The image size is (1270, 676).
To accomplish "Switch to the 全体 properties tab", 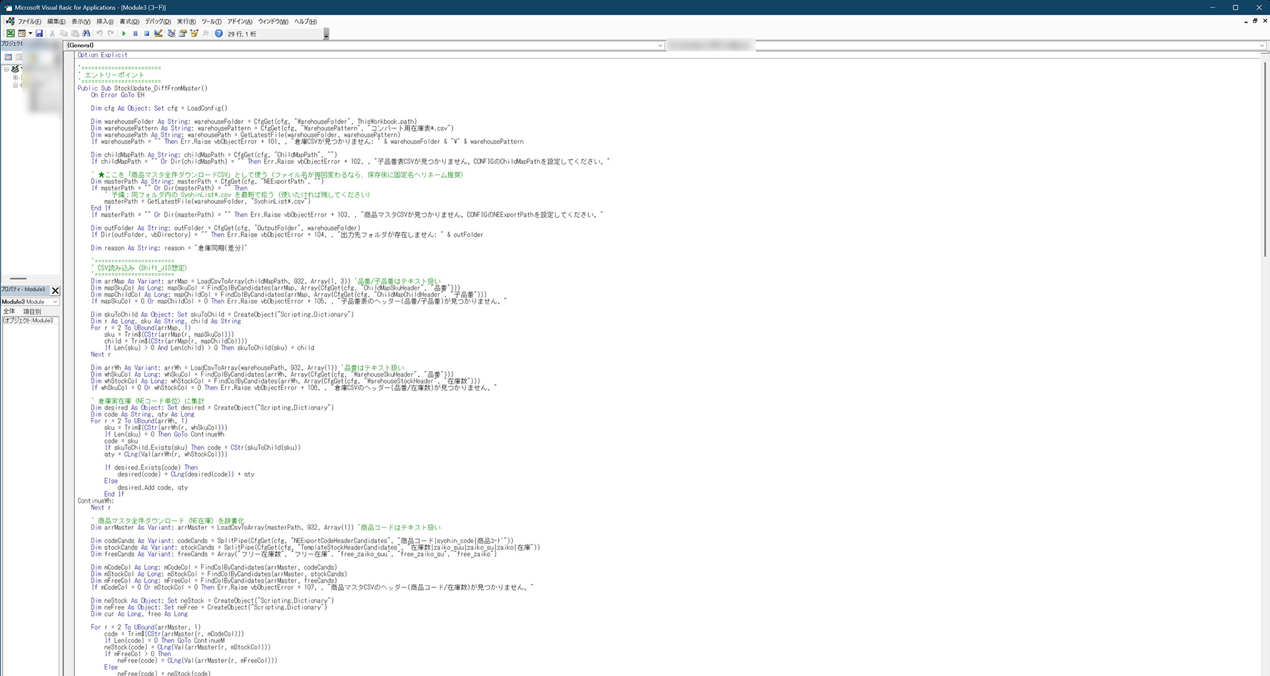I will pyautogui.click(x=9, y=312).
